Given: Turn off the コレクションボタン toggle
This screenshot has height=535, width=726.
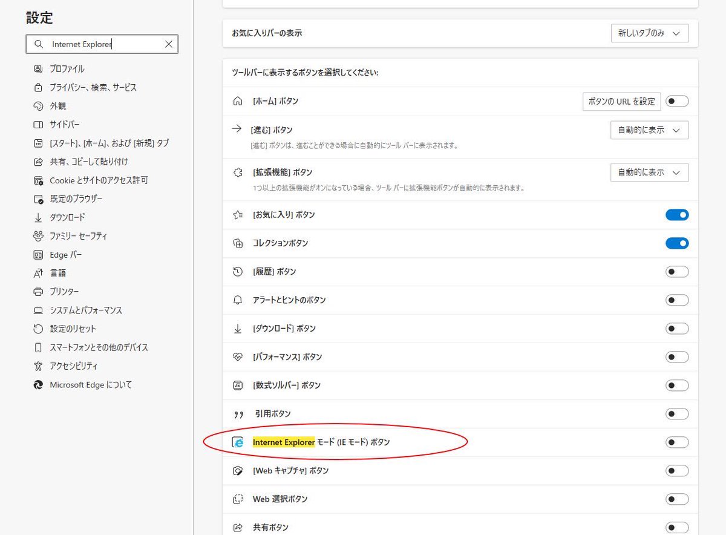Looking at the screenshot, I should pyautogui.click(x=677, y=243).
